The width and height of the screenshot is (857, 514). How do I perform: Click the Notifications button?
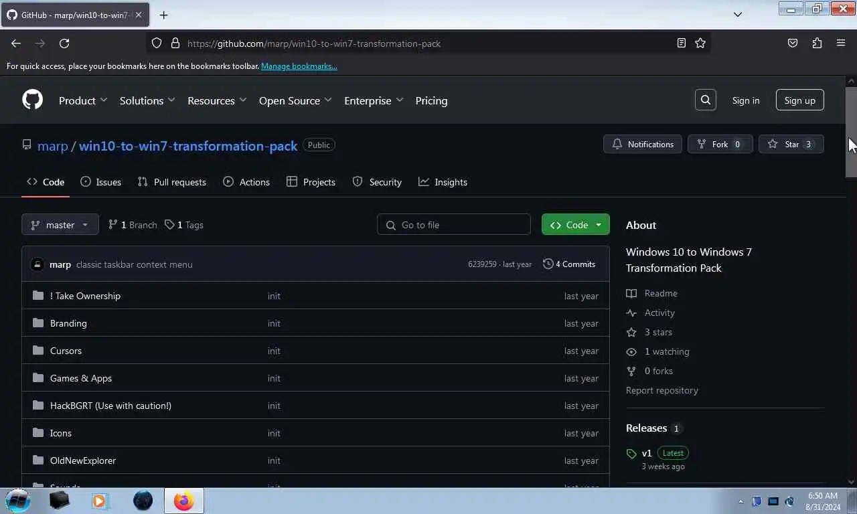[x=643, y=144]
